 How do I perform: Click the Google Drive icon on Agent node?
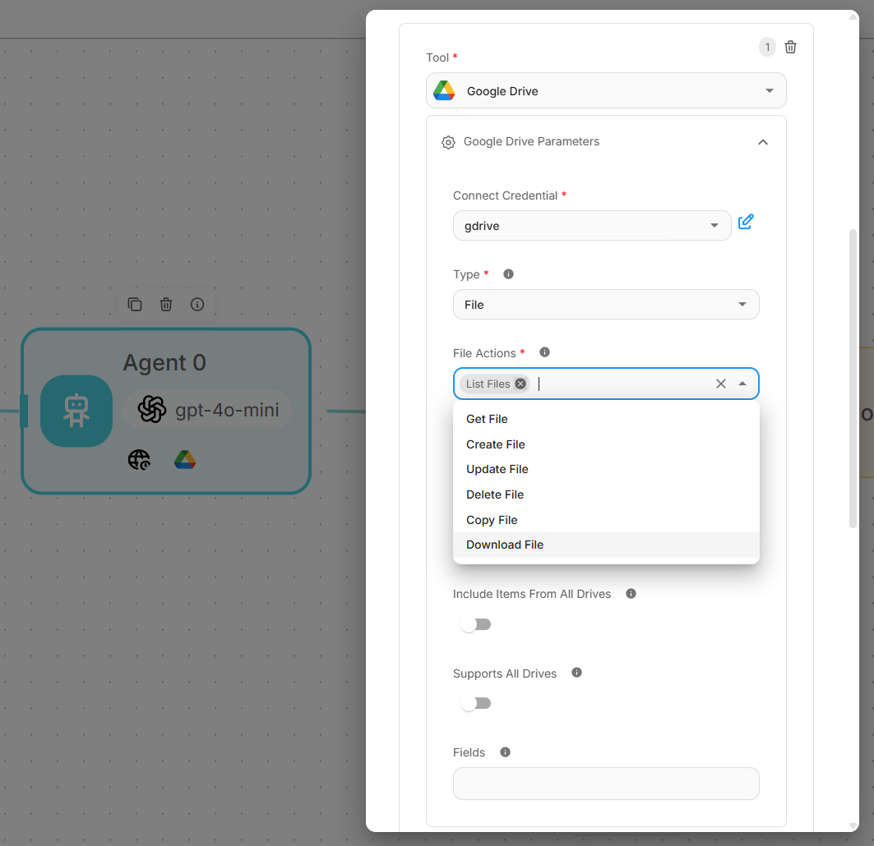pyautogui.click(x=185, y=460)
